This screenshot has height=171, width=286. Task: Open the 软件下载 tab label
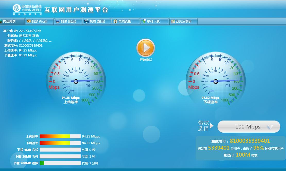(153, 21)
